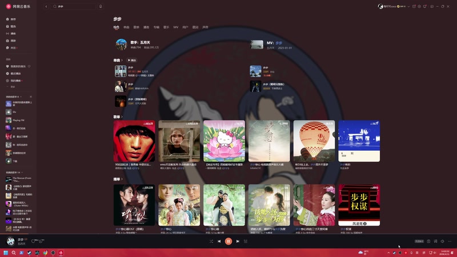Open the 推荐 home page in sidebar
The height and width of the screenshot is (257, 457).
[11, 19]
